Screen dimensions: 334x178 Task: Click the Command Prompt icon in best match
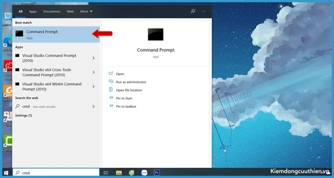point(19,33)
